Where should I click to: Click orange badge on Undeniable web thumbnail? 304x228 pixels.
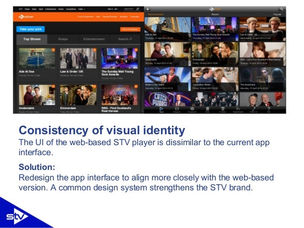coord(53,87)
